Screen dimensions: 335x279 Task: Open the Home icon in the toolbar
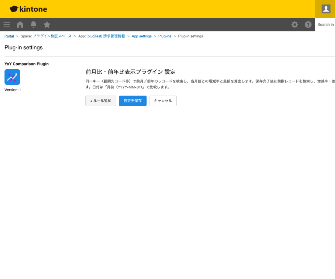point(20,25)
